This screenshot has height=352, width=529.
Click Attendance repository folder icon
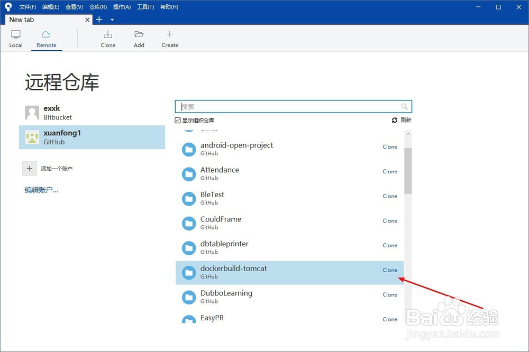(189, 174)
